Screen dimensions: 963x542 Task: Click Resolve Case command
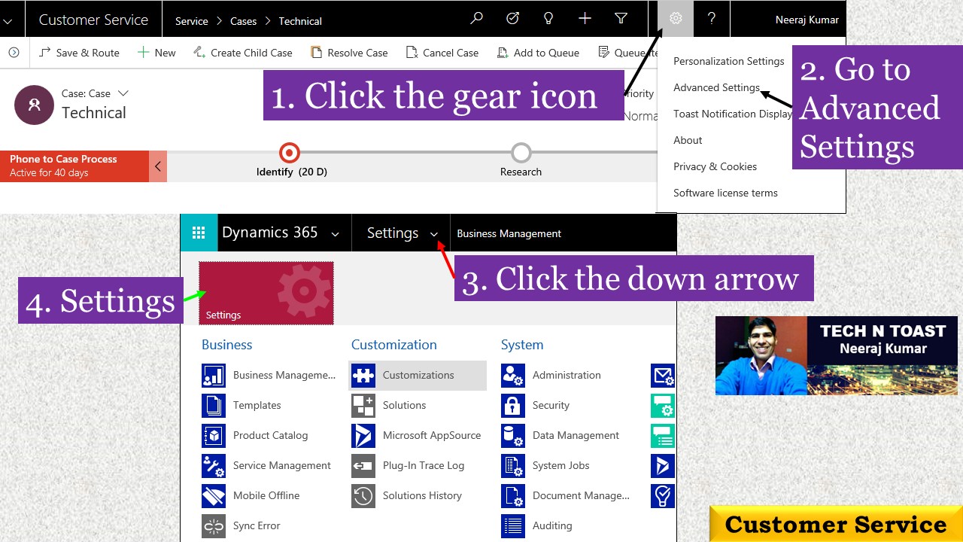pyautogui.click(x=348, y=53)
